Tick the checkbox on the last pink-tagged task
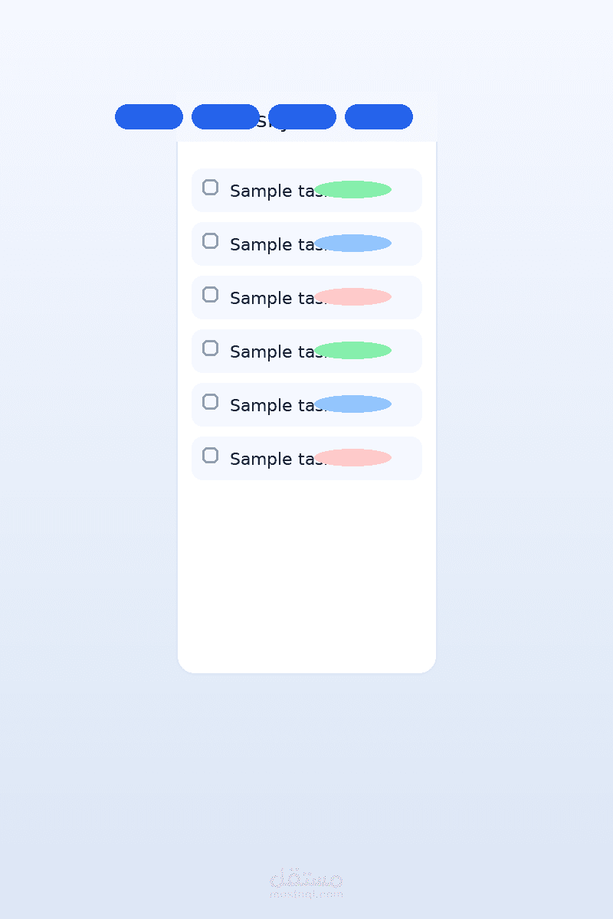613x919 pixels. pyautogui.click(x=210, y=456)
